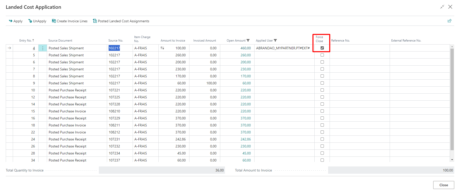Click the Create Invoice Lines icon

pyautogui.click(x=54, y=21)
